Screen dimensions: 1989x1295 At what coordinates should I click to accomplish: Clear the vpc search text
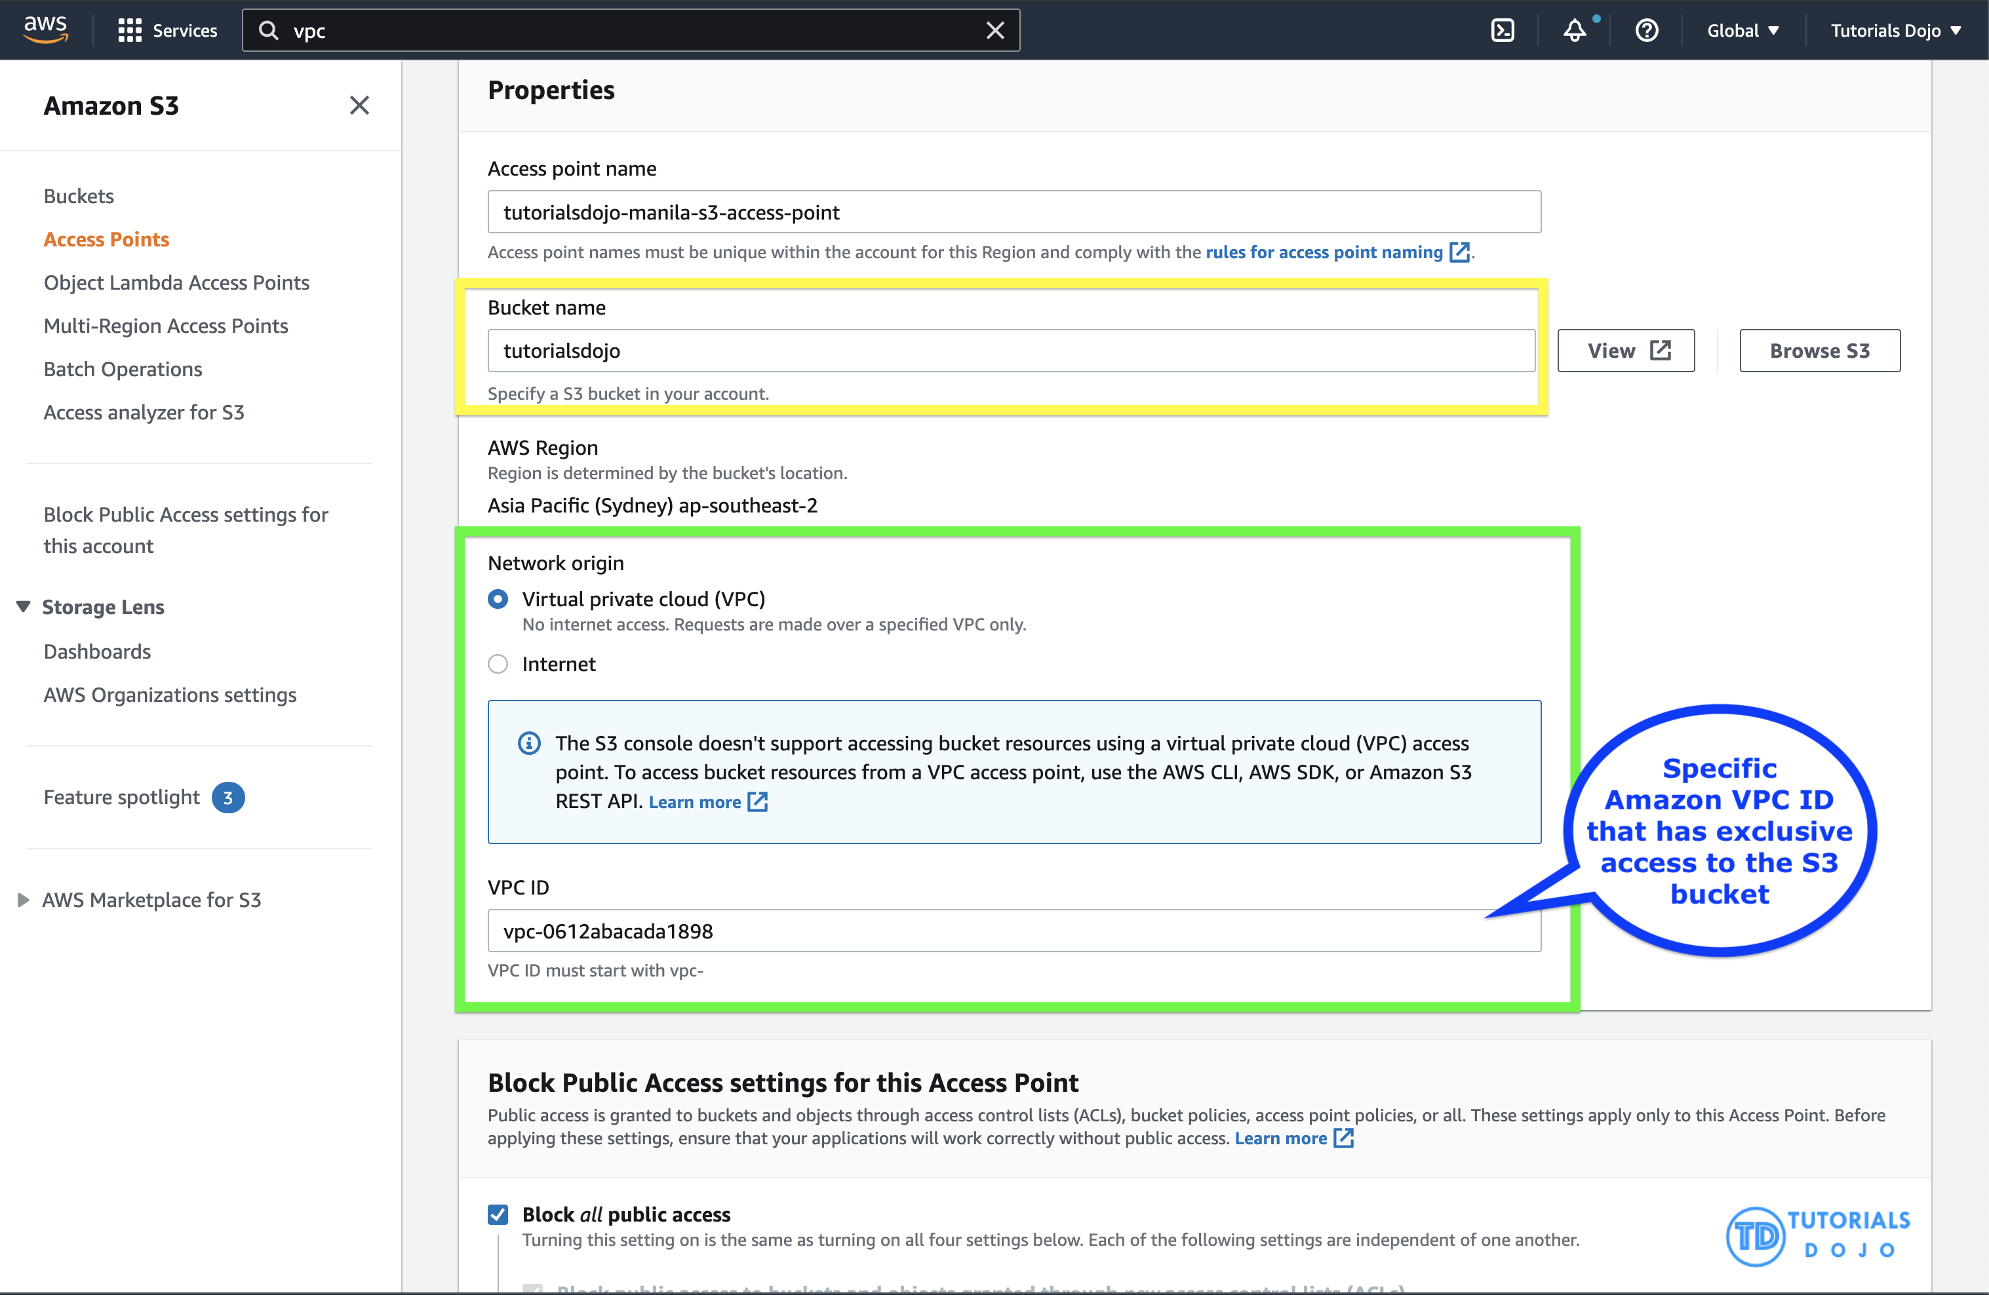[x=994, y=31]
